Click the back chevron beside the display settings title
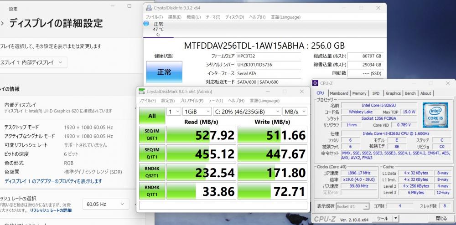Image resolution: width=456 pixels, height=225 pixels. pos(2,23)
